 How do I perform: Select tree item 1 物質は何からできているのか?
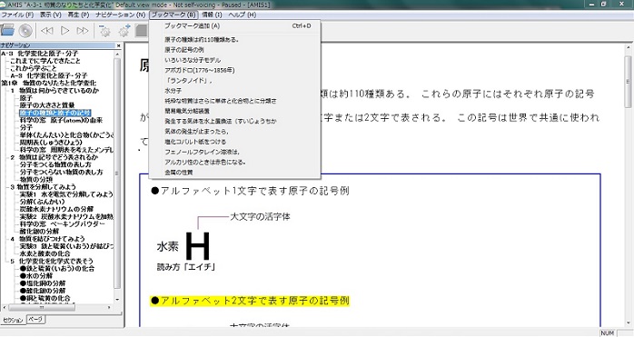(54, 91)
